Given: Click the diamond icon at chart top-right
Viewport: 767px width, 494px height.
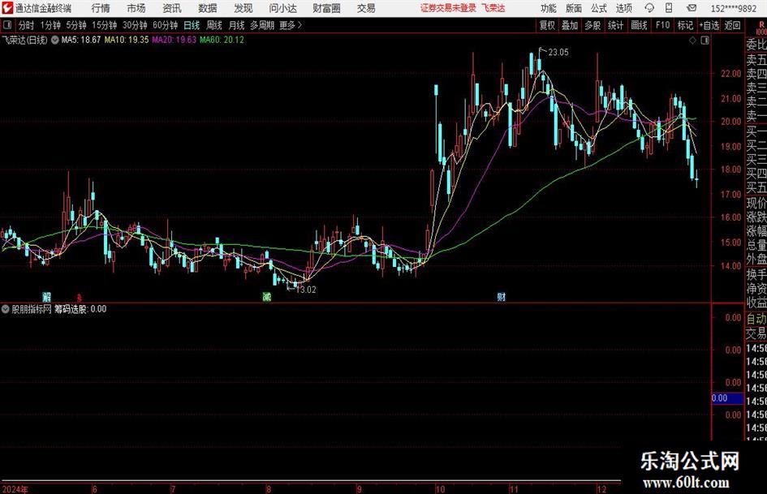Looking at the screenshot, I should (692, 41).
